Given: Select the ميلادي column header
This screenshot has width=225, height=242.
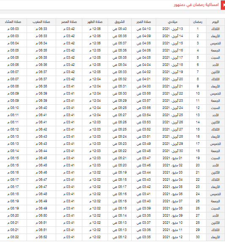Looking at the screenshot, I should pyautogui.click(x=173, y=22).
